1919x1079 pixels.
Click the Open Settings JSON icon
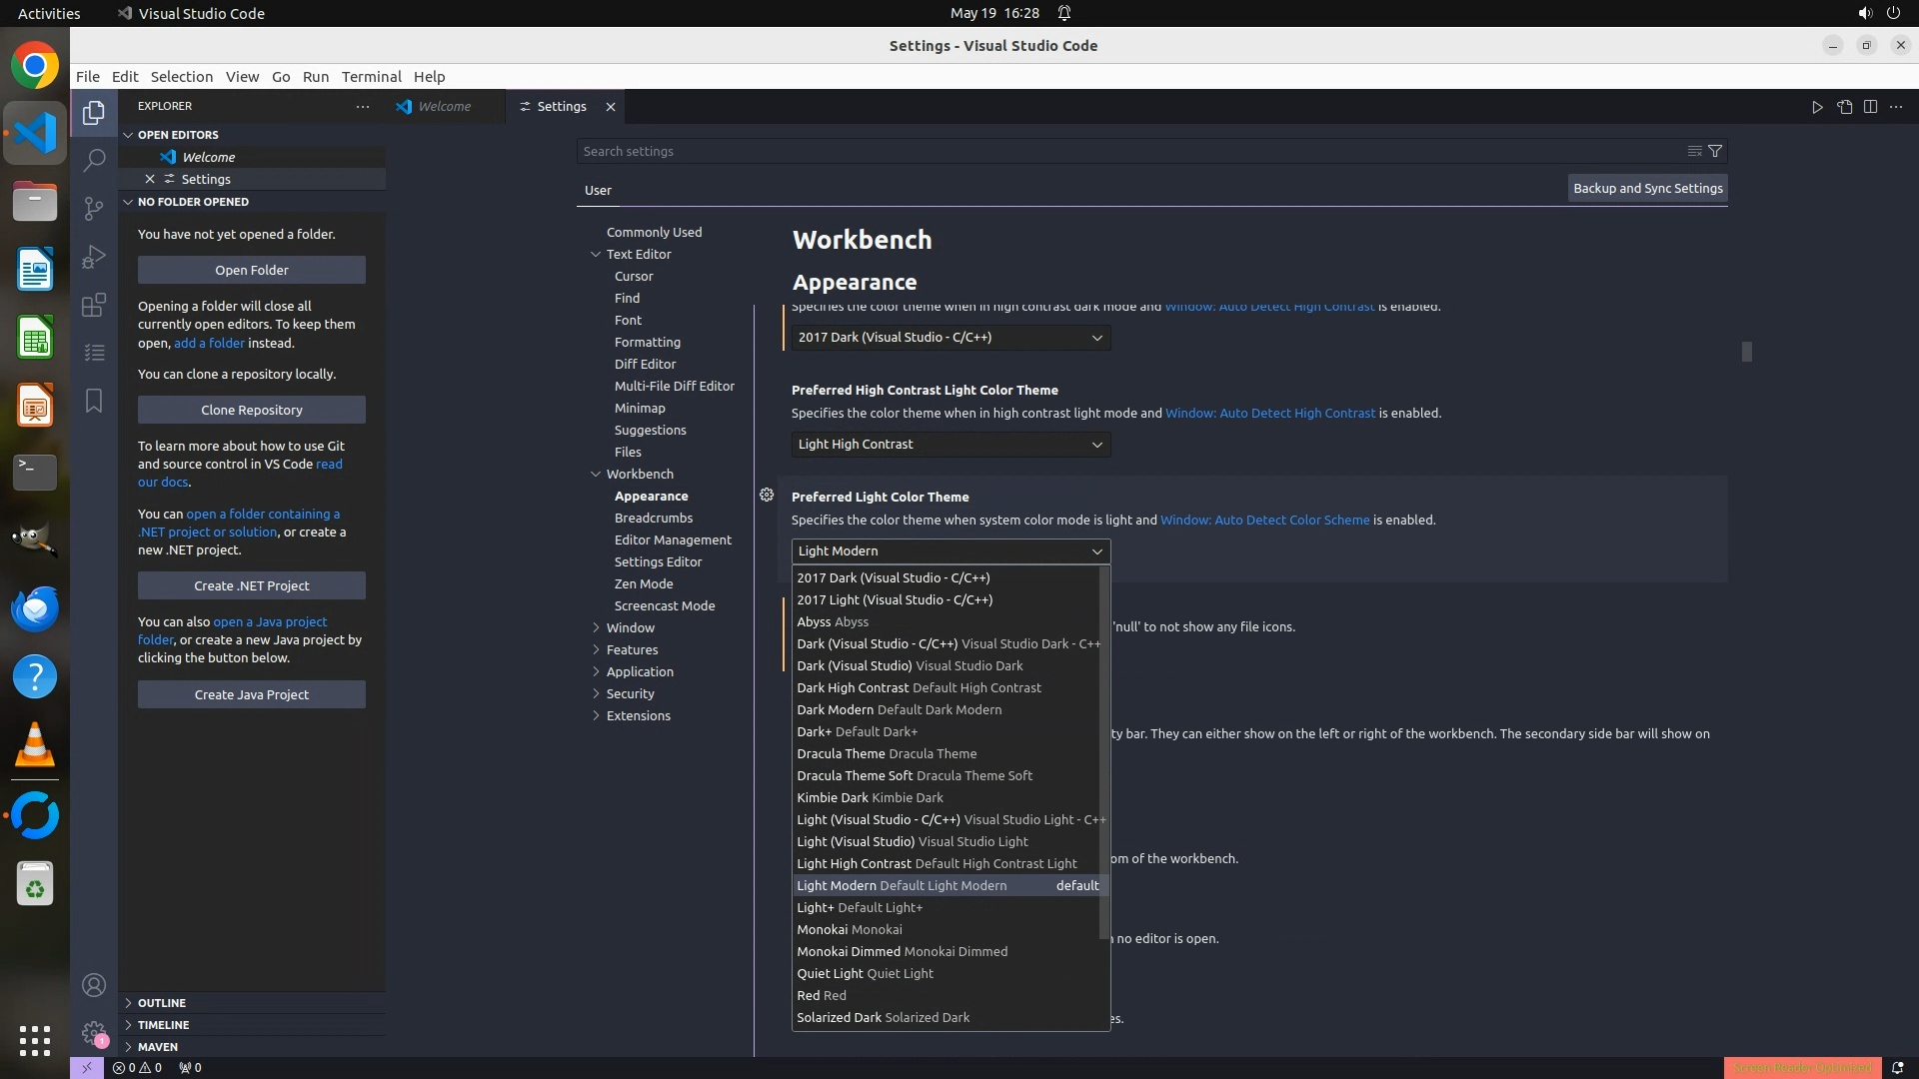pos(1844,107)
